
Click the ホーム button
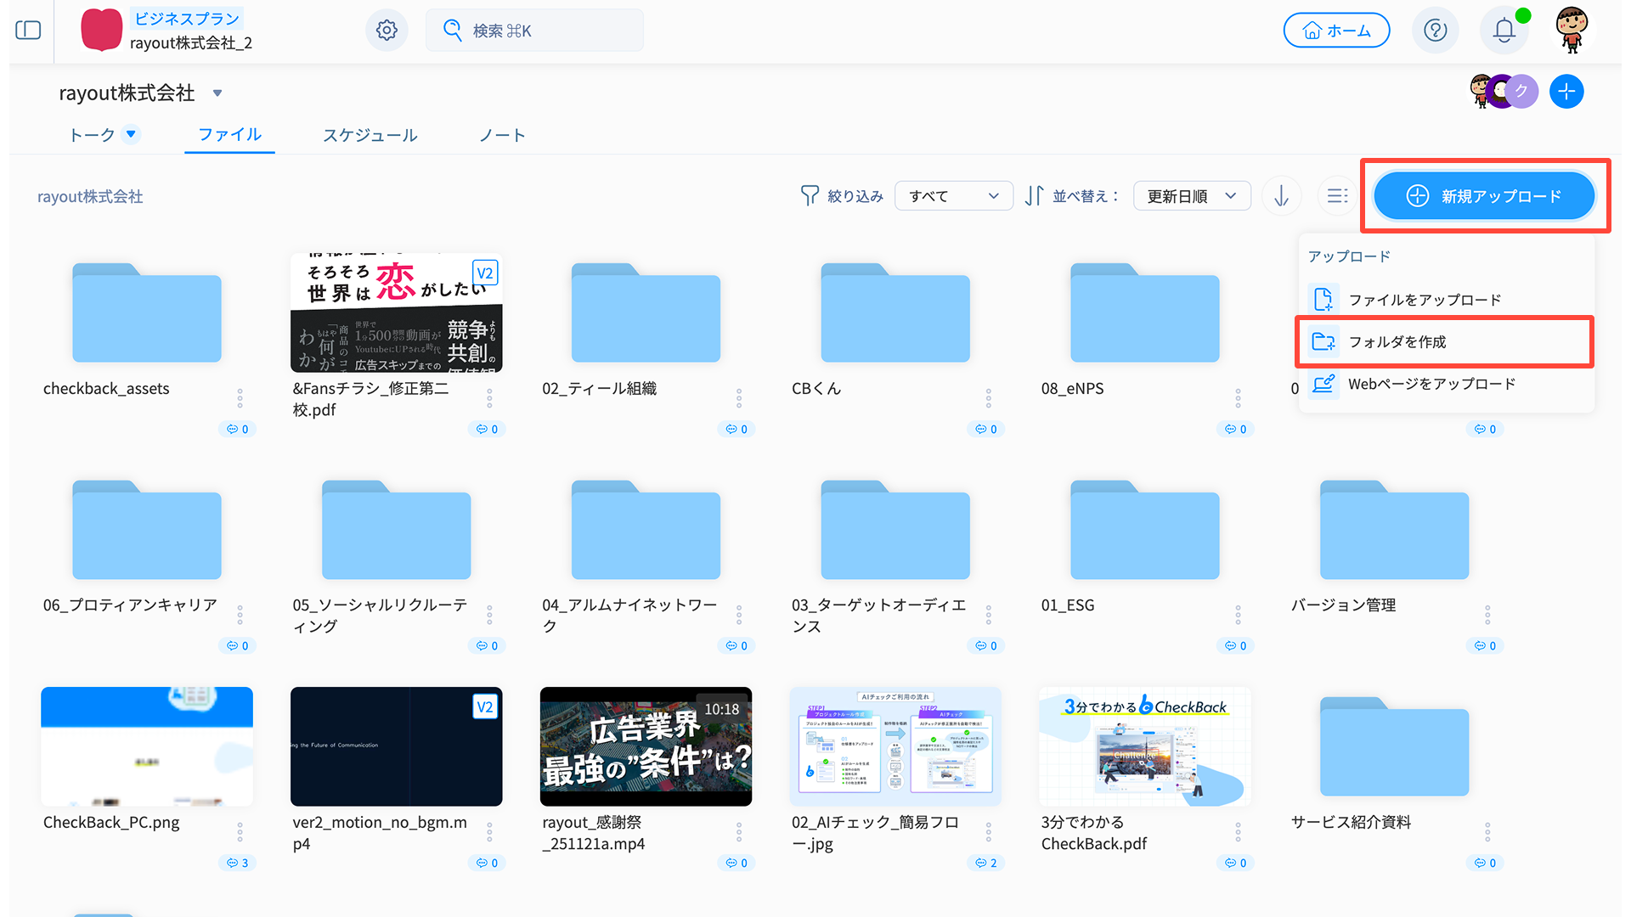click(1336, 31)
